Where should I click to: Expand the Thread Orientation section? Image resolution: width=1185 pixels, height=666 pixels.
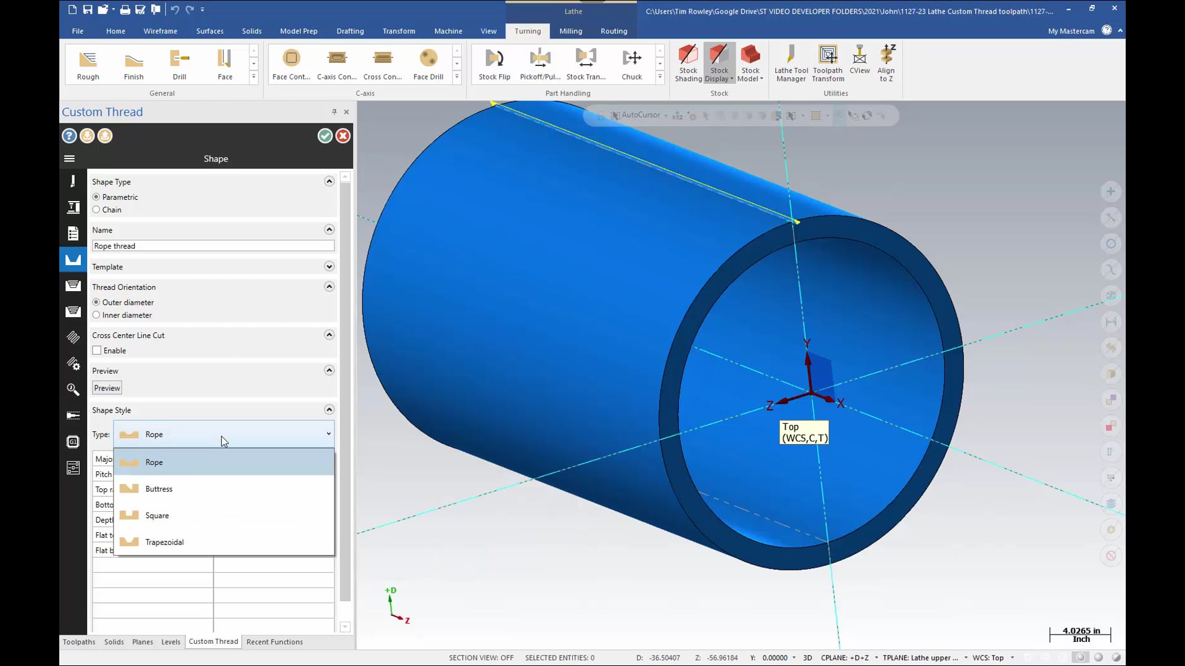[x=329, y=286]
